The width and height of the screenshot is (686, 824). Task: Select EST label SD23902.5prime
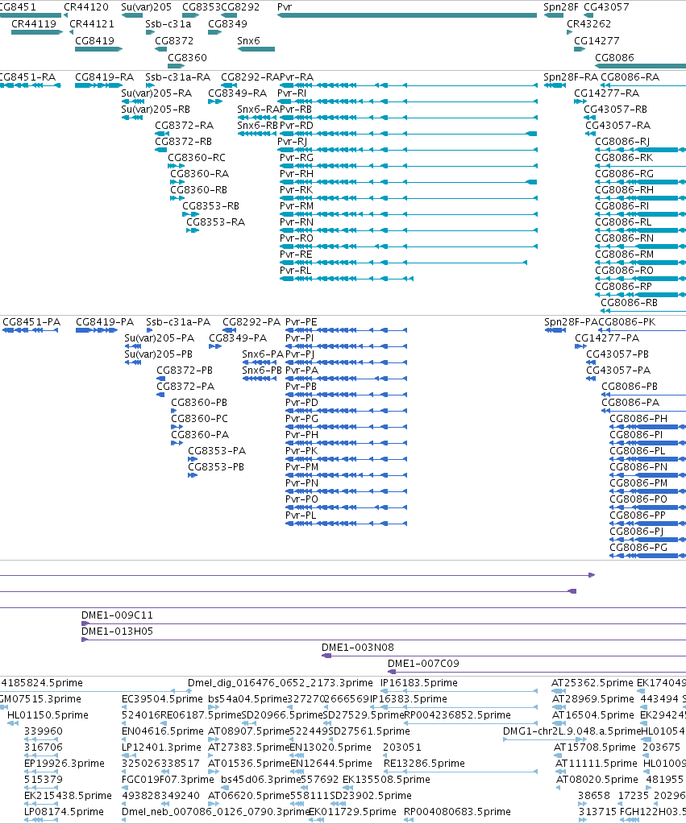370,795
